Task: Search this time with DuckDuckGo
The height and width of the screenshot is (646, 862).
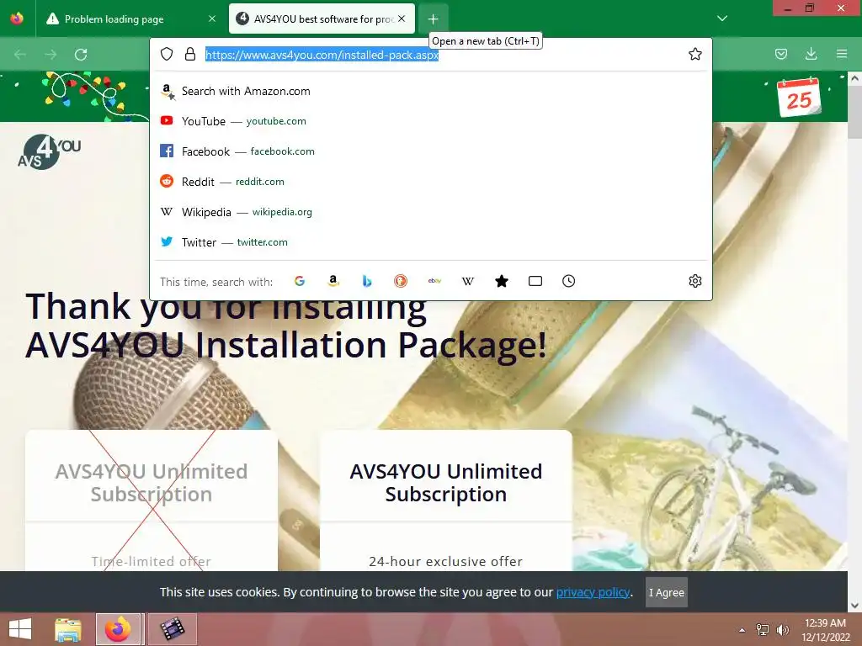Action: tap(401, 281)
